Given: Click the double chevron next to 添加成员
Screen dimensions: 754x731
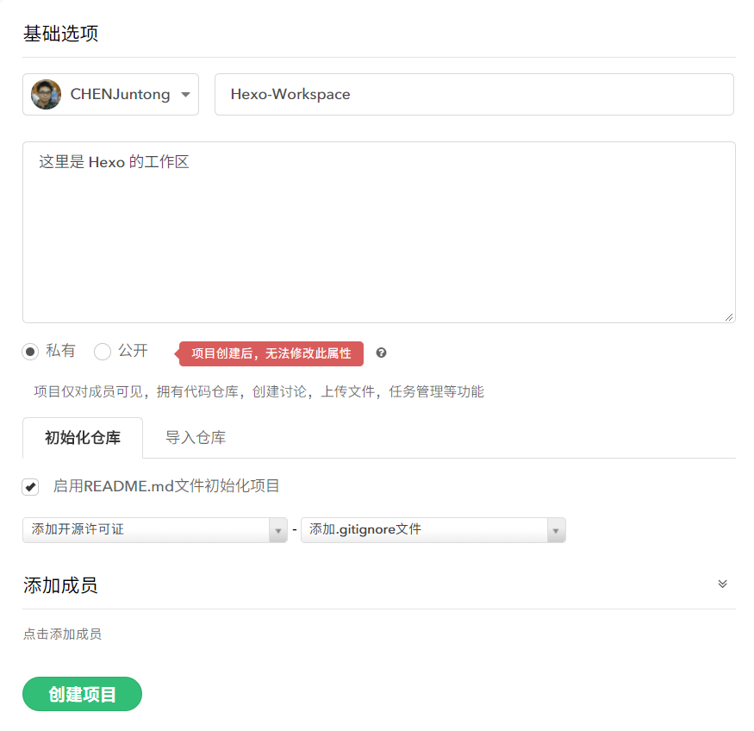Looking at the screenshot, I should pos(722,584).
